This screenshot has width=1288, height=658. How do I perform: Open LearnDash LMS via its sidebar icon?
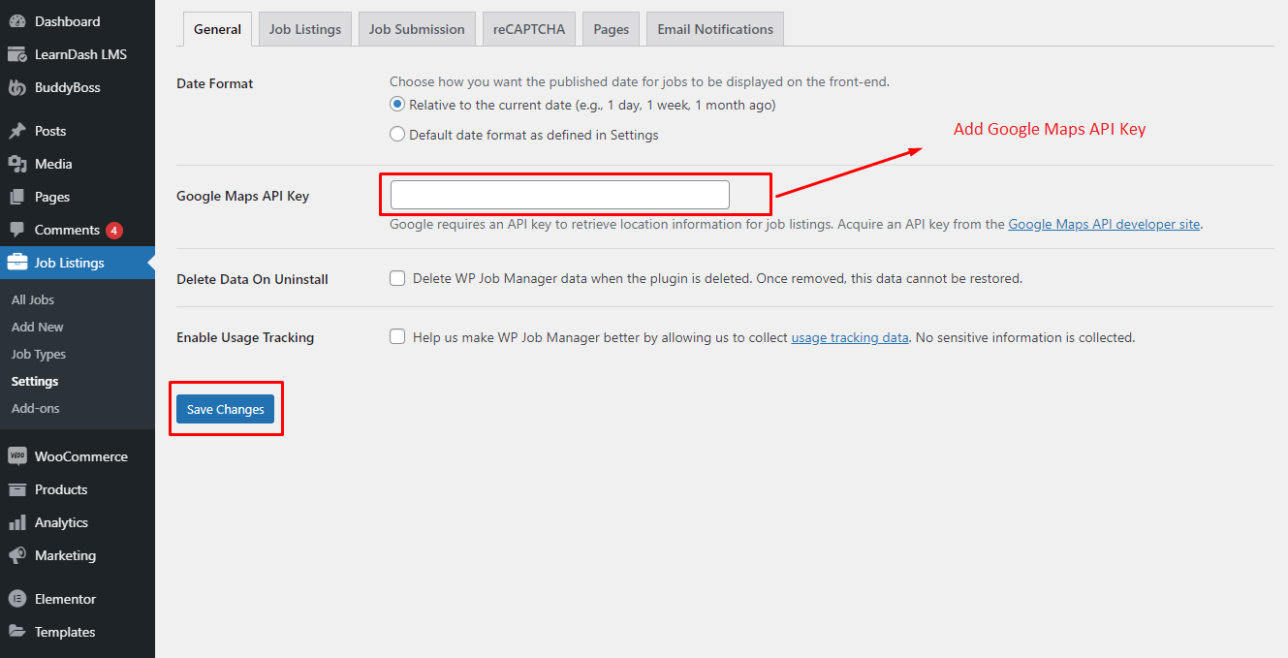click(x=17, y=54)
